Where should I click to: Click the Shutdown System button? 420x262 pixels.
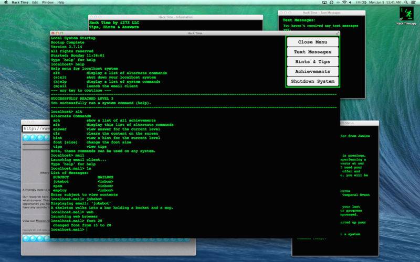tap(312, 81)
